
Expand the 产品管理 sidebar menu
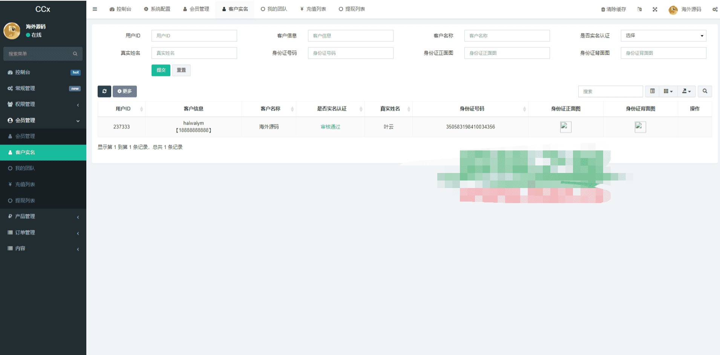point(43,216)
